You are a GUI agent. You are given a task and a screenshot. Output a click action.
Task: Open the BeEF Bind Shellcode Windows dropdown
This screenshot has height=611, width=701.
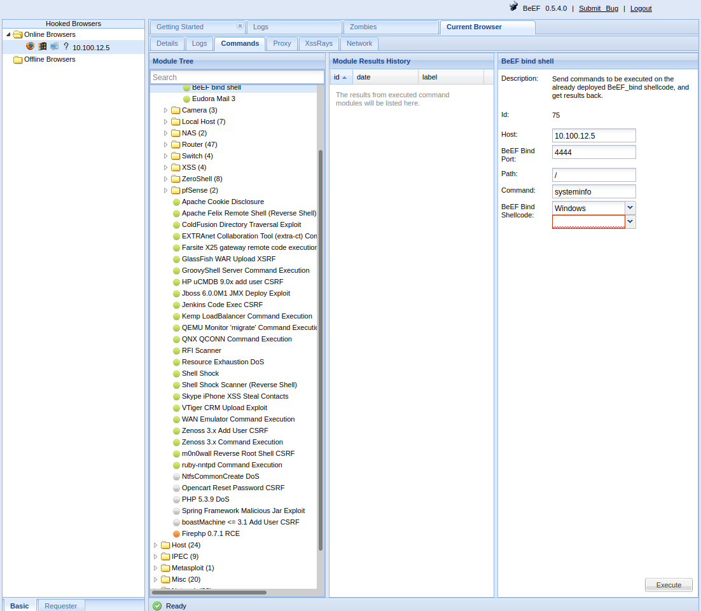click(x=630, y=208)
